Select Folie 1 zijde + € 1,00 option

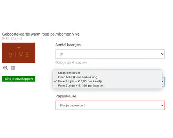click(80, 81)
